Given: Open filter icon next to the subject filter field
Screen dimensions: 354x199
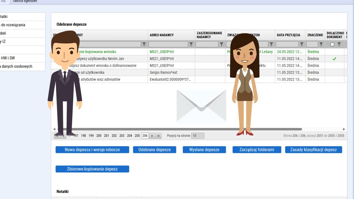Looking at the screenshot, I should coord(144,44).
